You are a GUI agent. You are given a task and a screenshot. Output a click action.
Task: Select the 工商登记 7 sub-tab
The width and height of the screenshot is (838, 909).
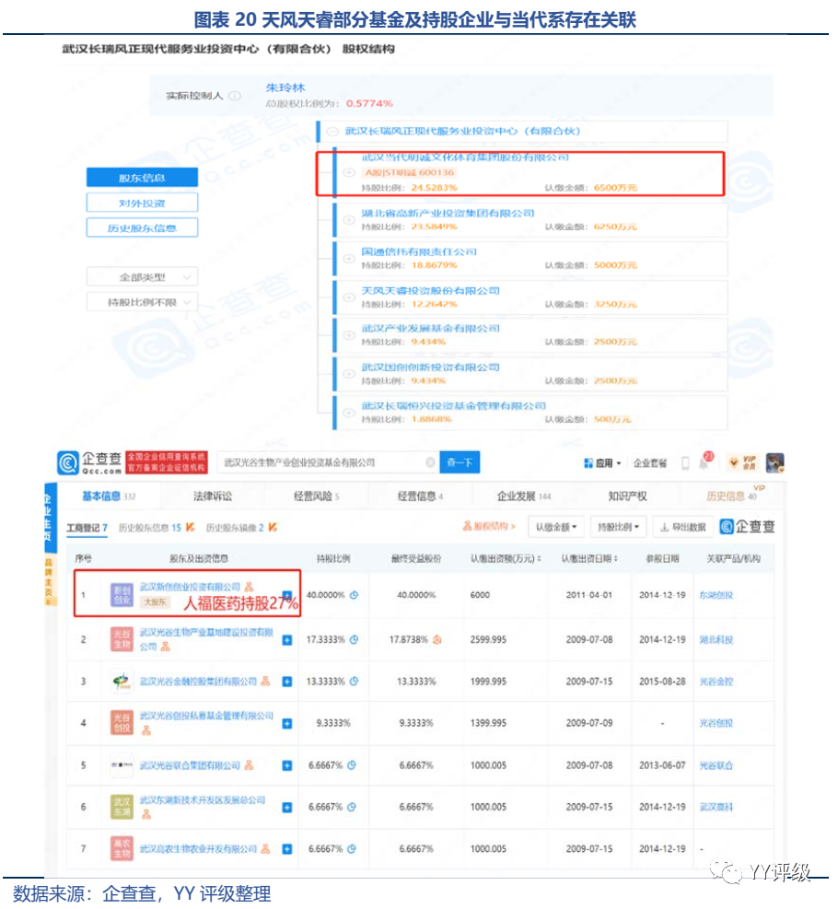(x=87, y=528)
